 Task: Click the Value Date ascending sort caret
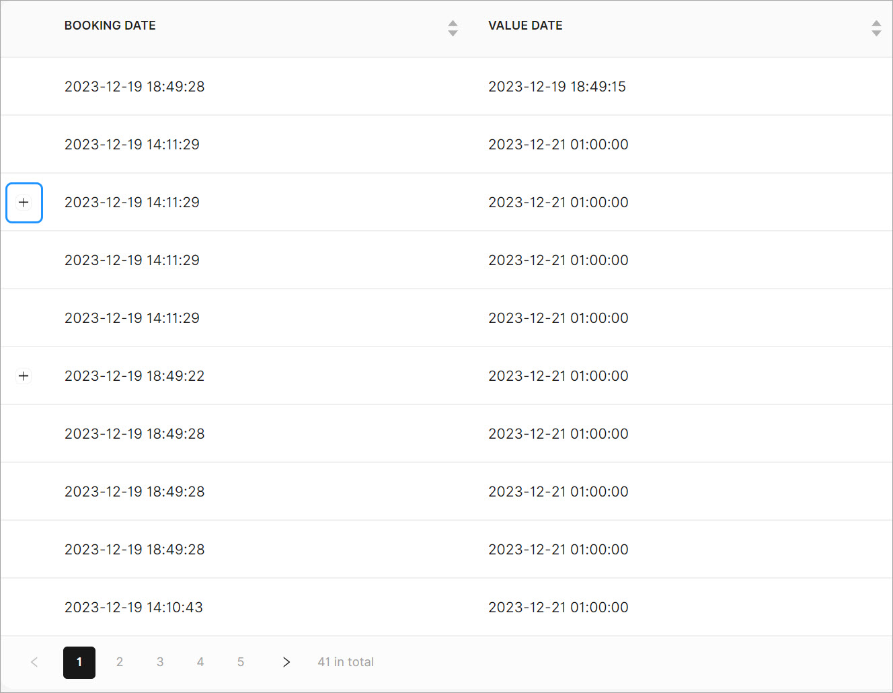pos(876,24)
